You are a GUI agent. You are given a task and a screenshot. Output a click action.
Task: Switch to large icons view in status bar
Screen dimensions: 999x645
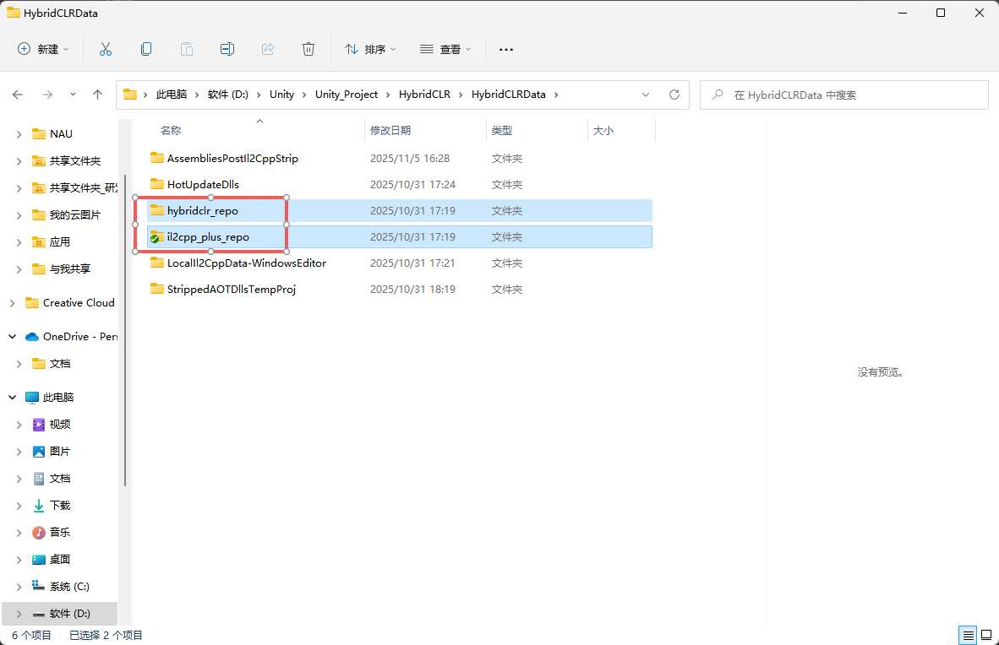point(986,635)
